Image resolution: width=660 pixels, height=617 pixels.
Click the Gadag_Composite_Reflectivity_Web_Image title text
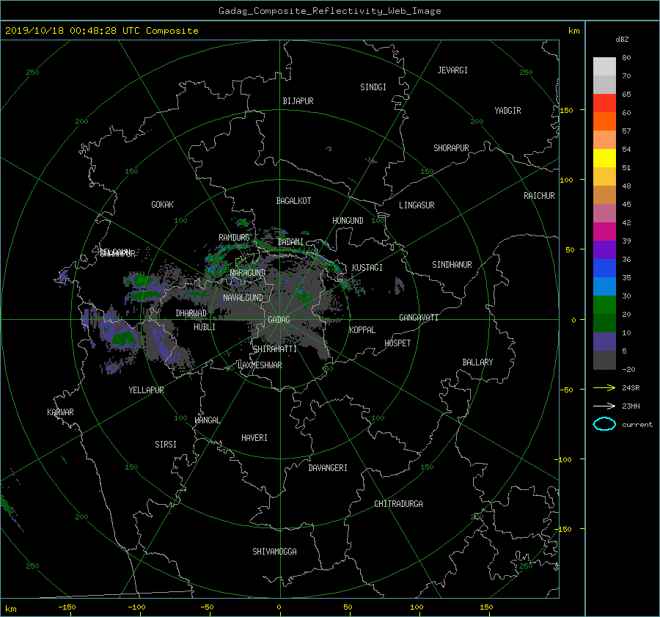329,11
